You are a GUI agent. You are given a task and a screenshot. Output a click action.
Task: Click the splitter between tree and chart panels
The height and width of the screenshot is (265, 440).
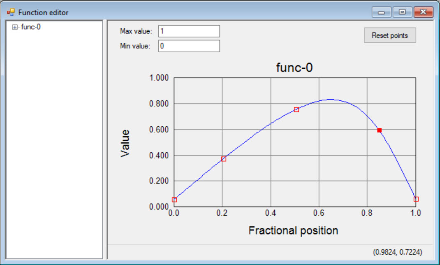click(105, 140)
